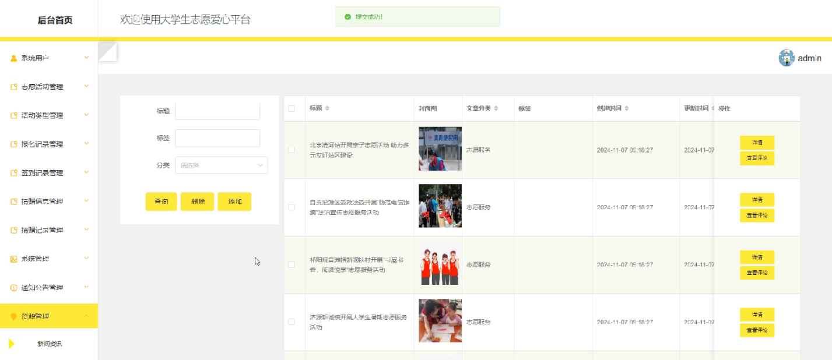The height and width of the screenshot is (360, 832).
Task: Tick the checkbox for the 北京清河站 article row
Action: coord(292,150)
